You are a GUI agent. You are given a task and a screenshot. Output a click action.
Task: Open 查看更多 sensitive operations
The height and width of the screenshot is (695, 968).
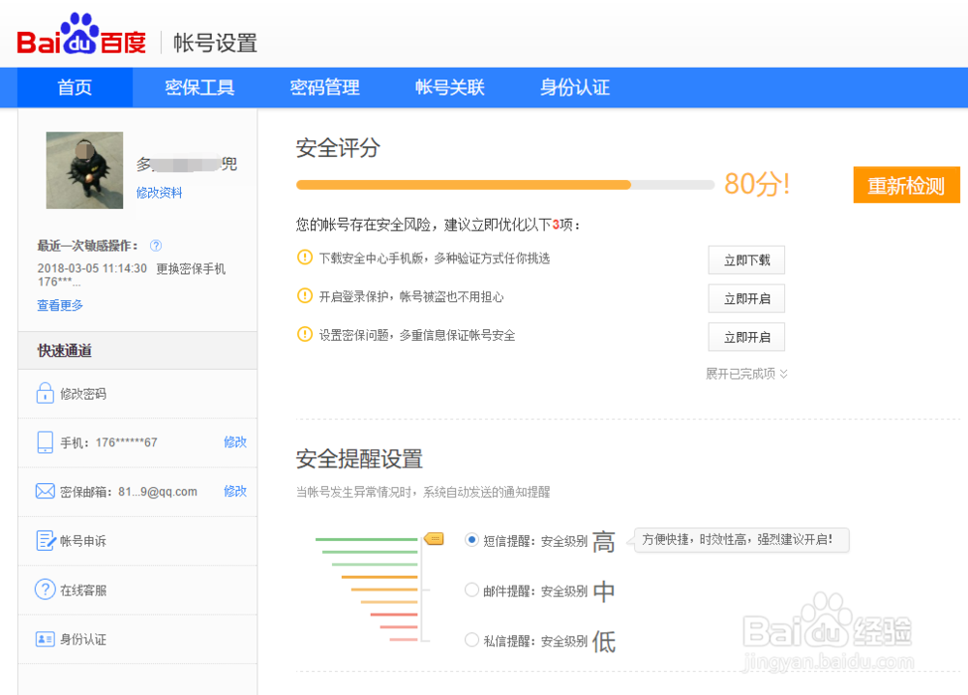pyautogui.click(x=60, y=305)
